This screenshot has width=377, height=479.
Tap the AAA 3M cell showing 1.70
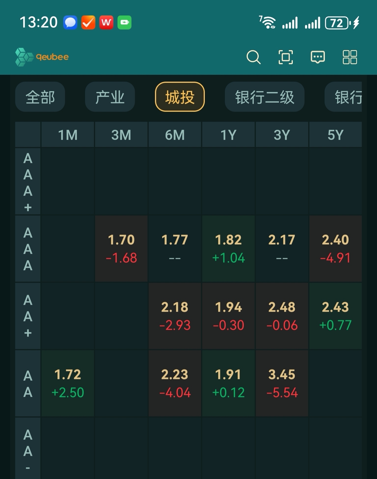(x=121, y=248)
